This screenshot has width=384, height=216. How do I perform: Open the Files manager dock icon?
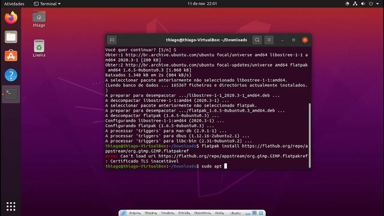pyautogui.click(x=11, y=37)
